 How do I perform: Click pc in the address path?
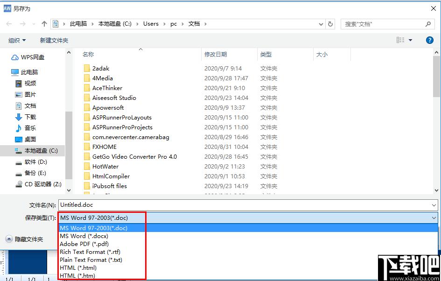[174, 24]
